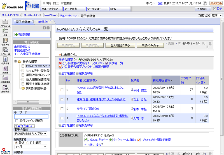Screen dimensions: 224x155
Task: Click the access rights checkmark icon
Action: coord(60,67)
